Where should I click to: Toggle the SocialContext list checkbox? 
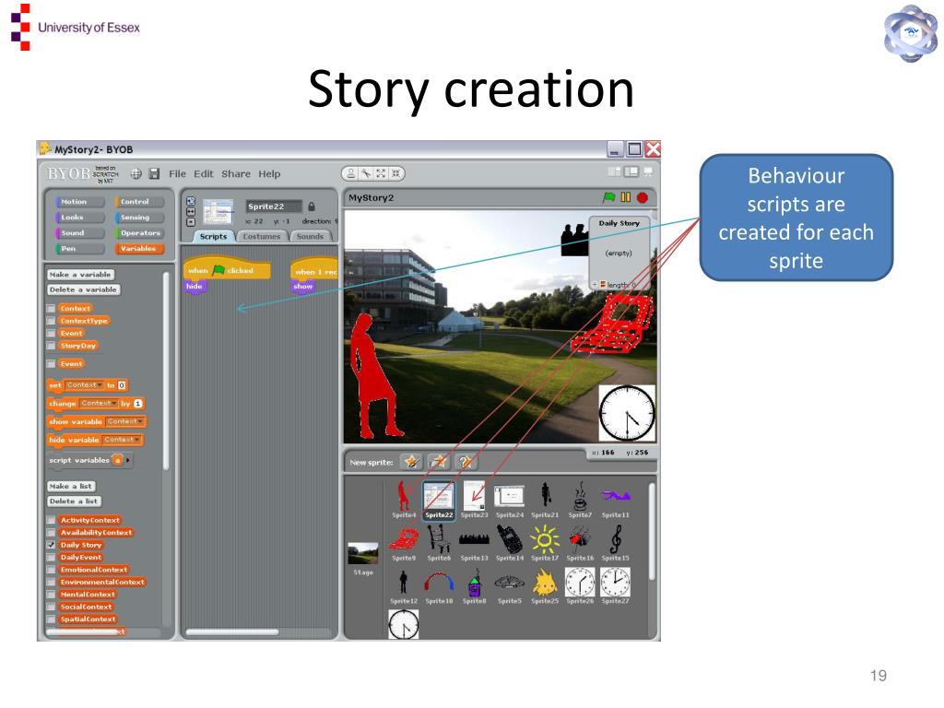click(x=52, y=607)
